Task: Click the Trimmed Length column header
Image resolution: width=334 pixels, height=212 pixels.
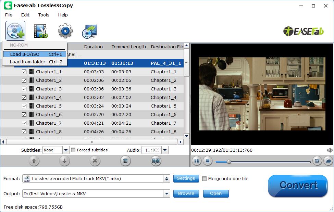Action: pos(129,47)
